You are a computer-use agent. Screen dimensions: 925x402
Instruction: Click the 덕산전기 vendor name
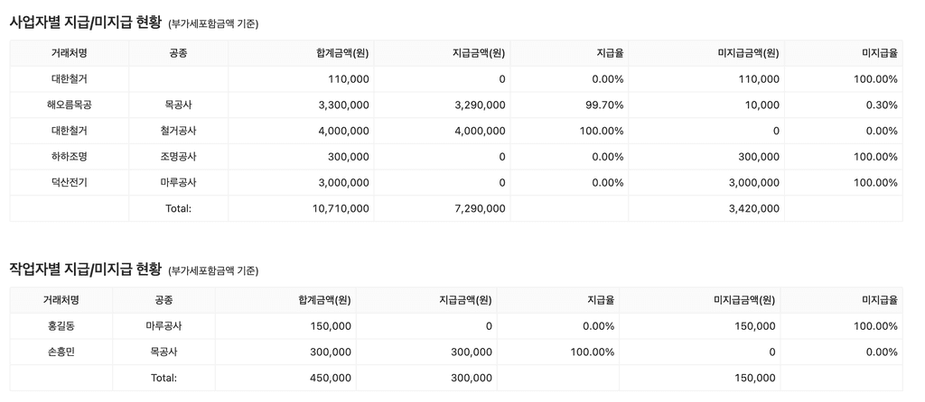point(70,182)
